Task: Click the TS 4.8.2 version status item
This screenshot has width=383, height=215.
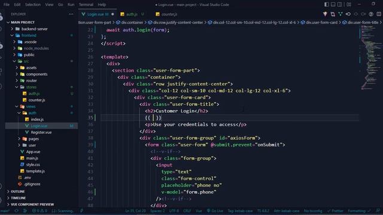Action: 263,211
